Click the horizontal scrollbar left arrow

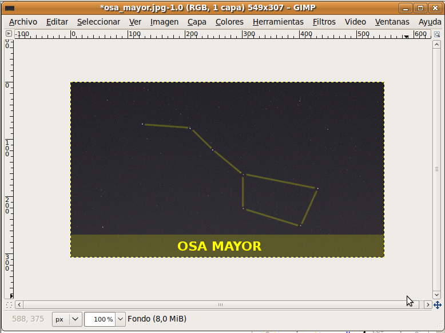[19, 305]
